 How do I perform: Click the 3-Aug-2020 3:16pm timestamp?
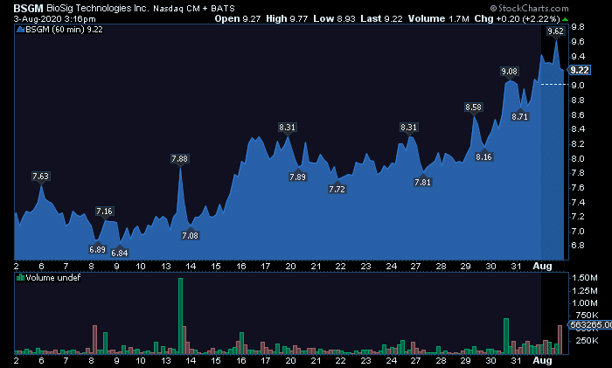point(54,18)
